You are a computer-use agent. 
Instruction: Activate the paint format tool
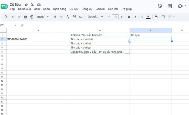[32, 17]
